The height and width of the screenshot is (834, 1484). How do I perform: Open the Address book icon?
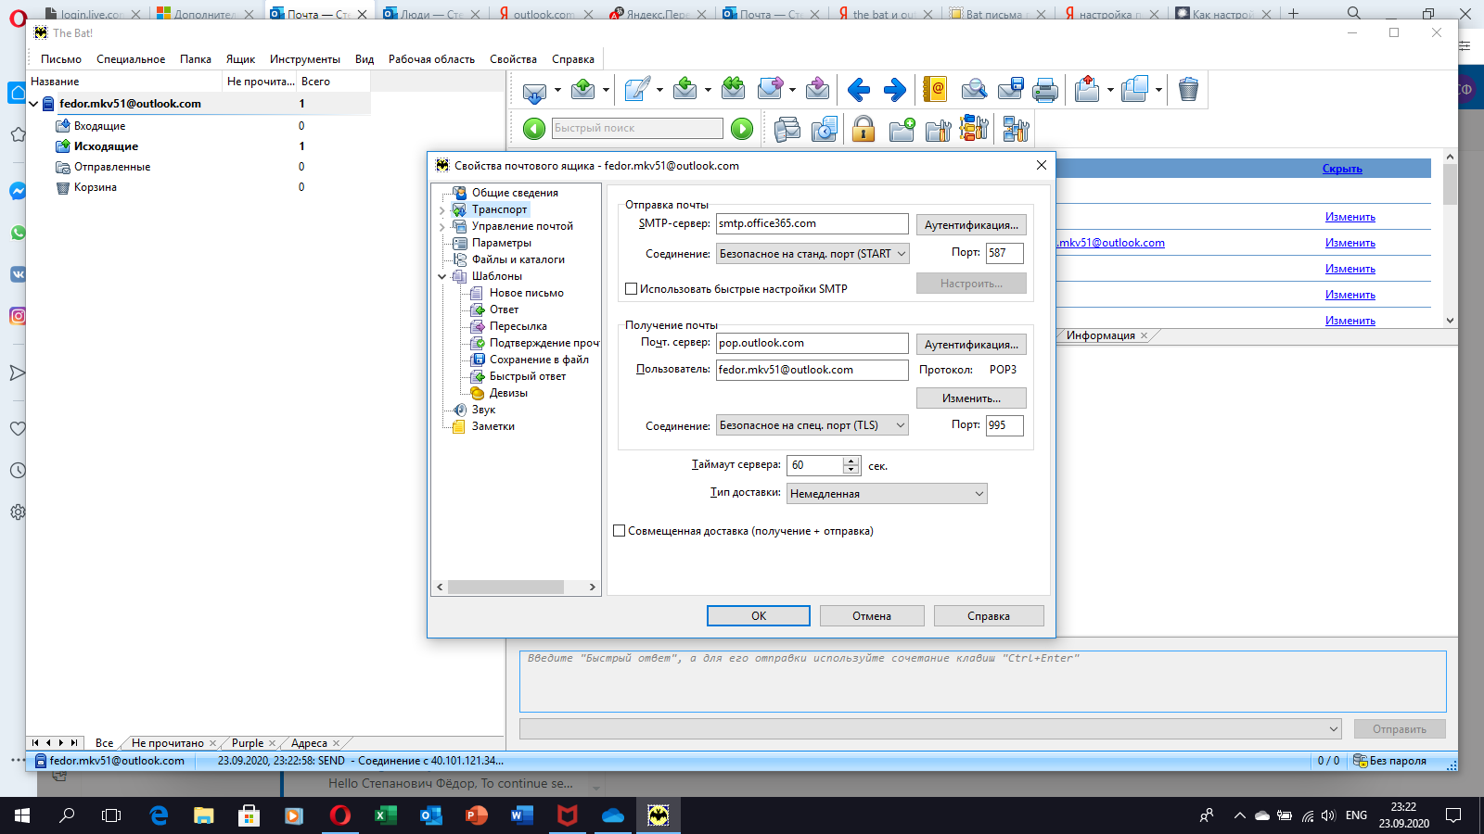935,90
